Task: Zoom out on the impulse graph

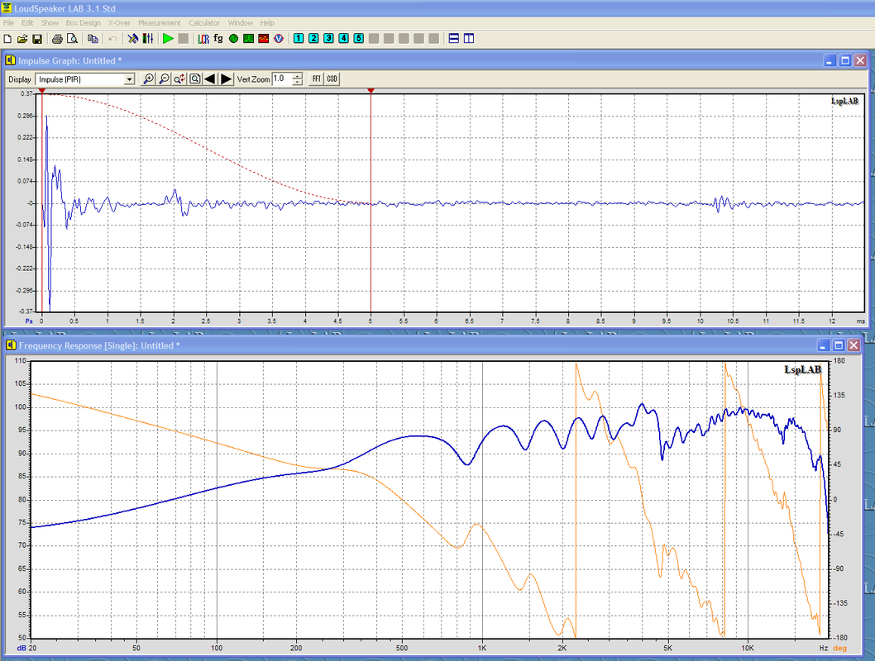Action: tap(164, 79)
